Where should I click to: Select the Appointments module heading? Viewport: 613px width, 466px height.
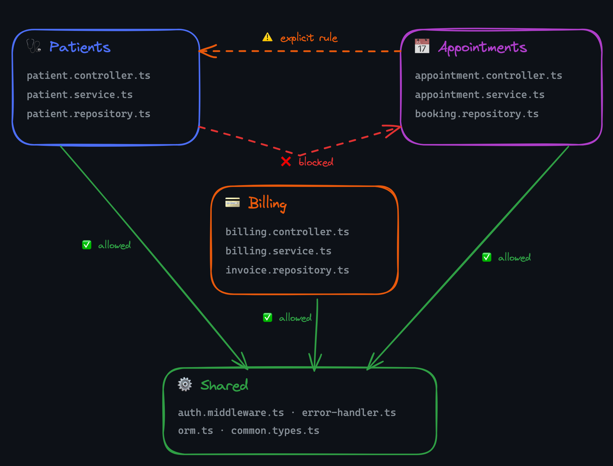point(482,47)
